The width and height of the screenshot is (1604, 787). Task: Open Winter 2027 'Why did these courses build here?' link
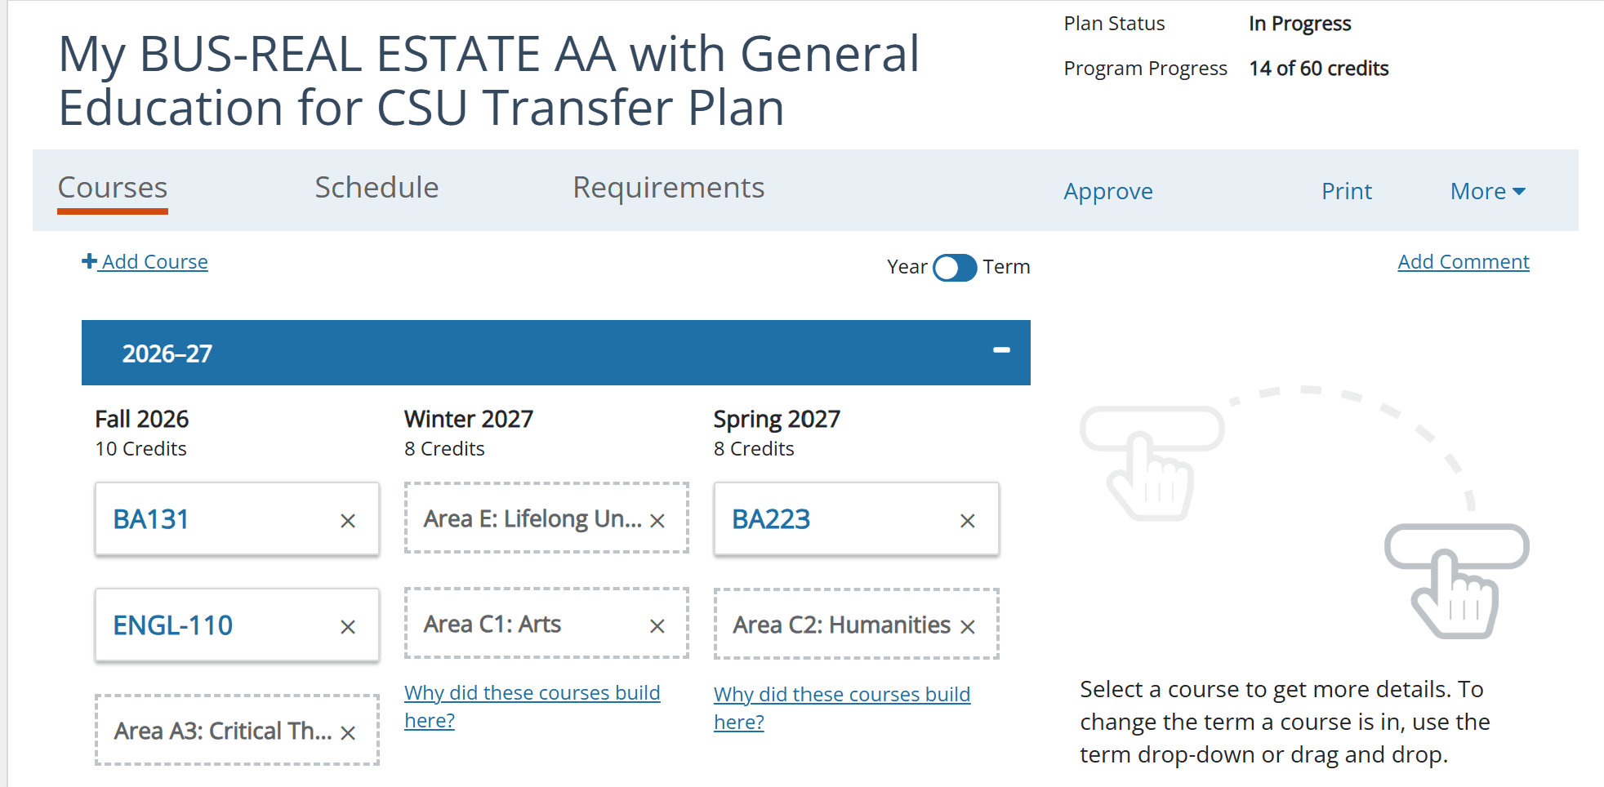532,693
